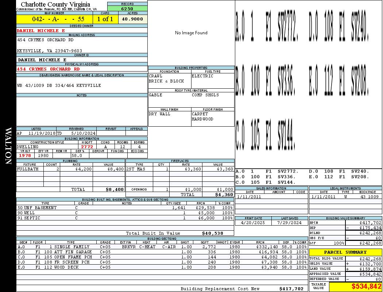Click 100 ATT FIN GARAGE section row
The height and width of the screenshot is (292, 383).
click(162, 252)
